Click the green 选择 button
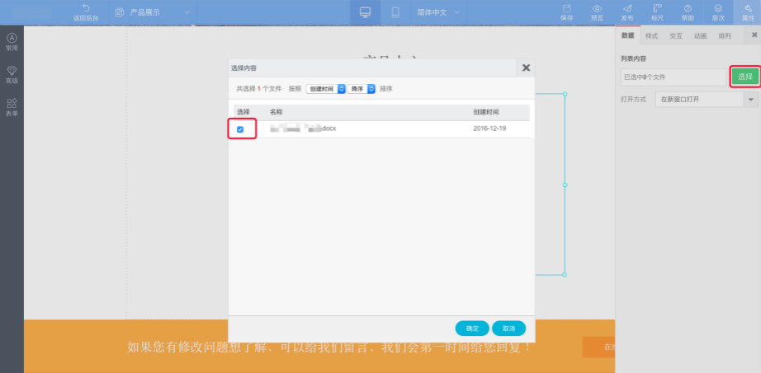 [x=744, y=76]
